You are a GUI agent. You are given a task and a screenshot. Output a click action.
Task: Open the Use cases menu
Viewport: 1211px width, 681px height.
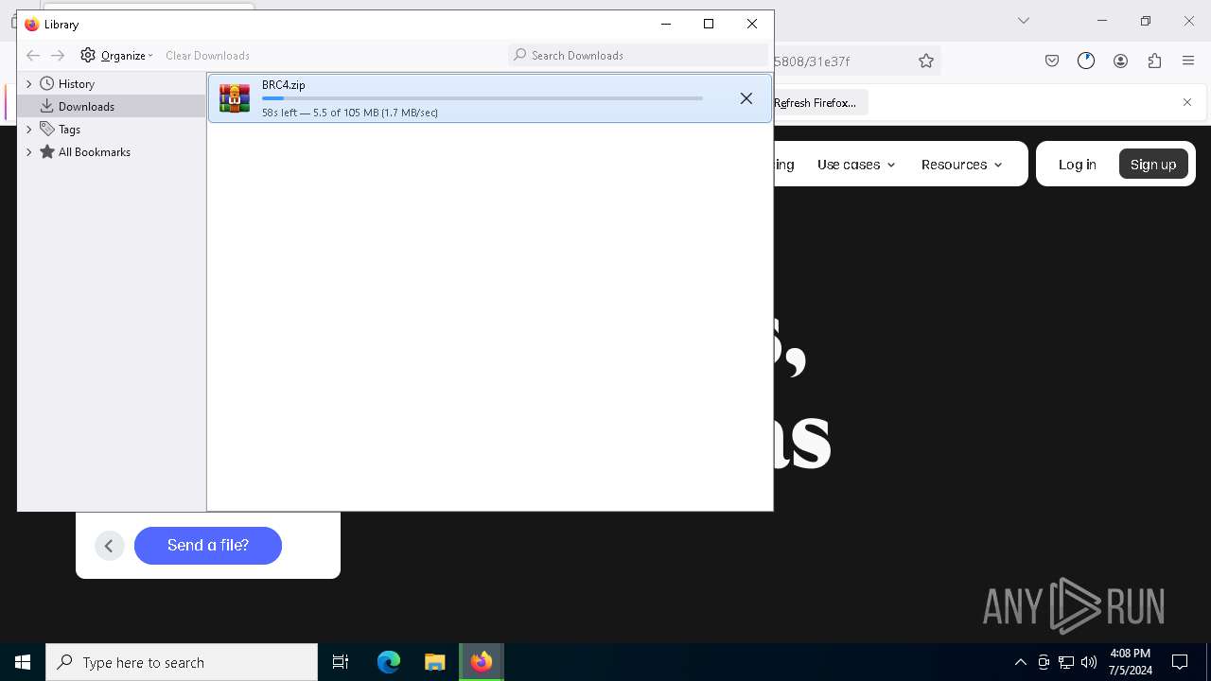click(856, 165)
